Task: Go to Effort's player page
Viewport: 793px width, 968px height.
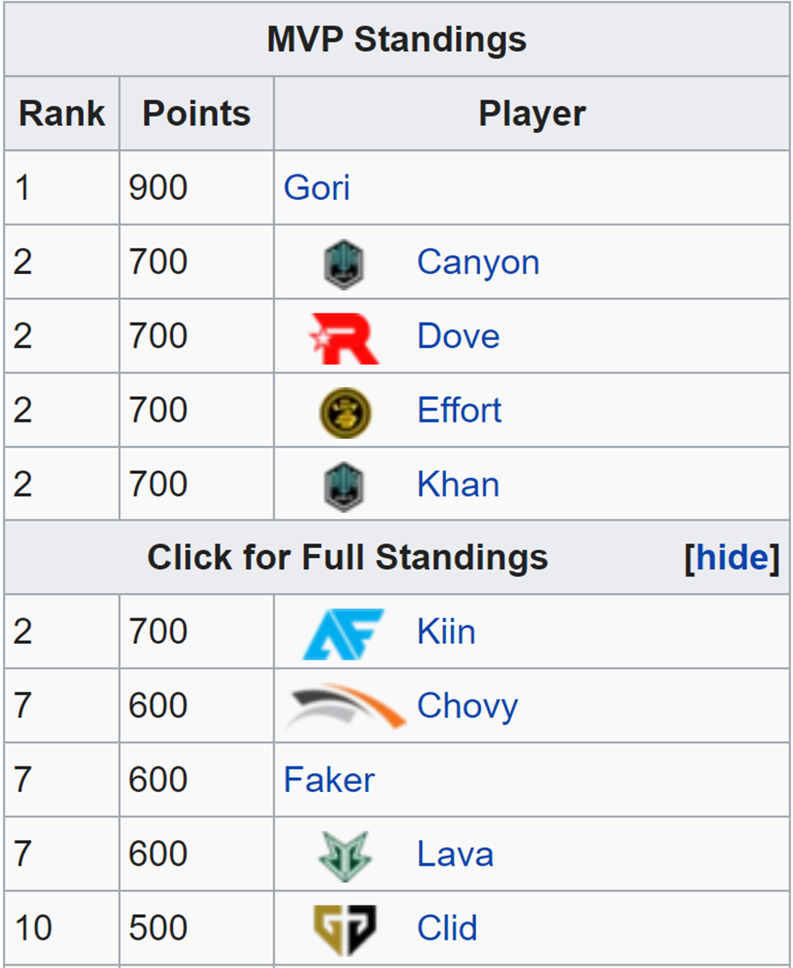Action: pos(459,410)
